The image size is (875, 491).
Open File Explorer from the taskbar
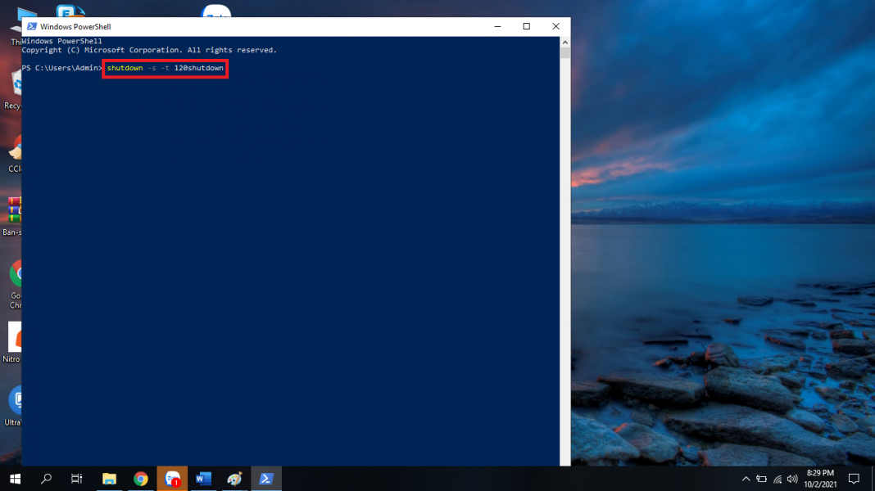pyautogui.click(x=109, y=479)
